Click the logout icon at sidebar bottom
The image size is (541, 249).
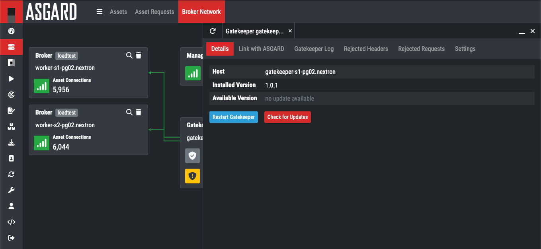(x=11, y=238)
